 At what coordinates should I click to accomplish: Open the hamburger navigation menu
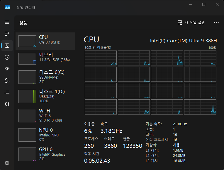pos(7,22)
